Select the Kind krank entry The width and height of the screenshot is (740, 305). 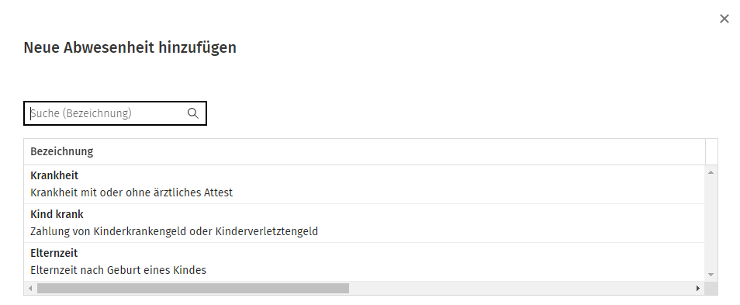364,223
